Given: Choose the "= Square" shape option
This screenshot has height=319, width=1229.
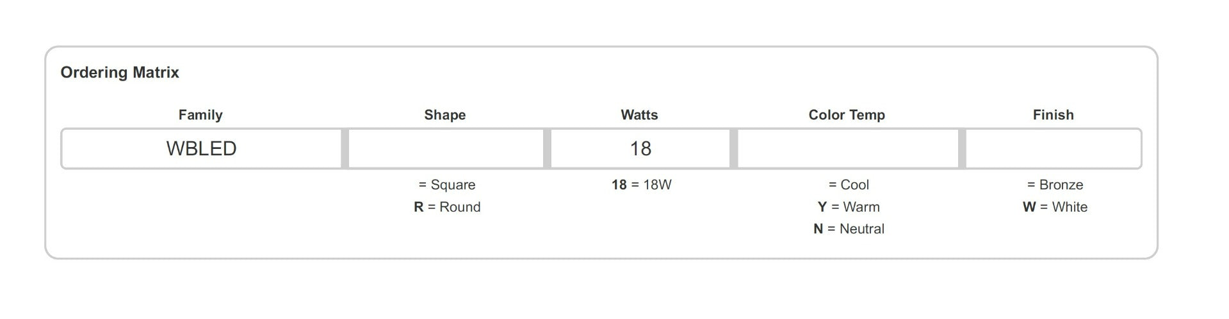Looking at the screenshot, I should point(446,185).
